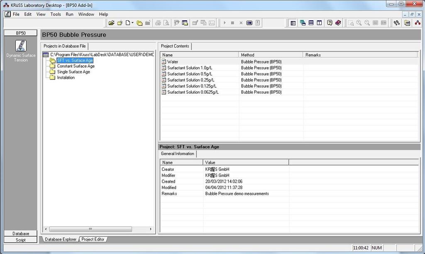Click the scroll left arrow in project tree
Screen dimensions: 425x254
click(x=46, y=229)
